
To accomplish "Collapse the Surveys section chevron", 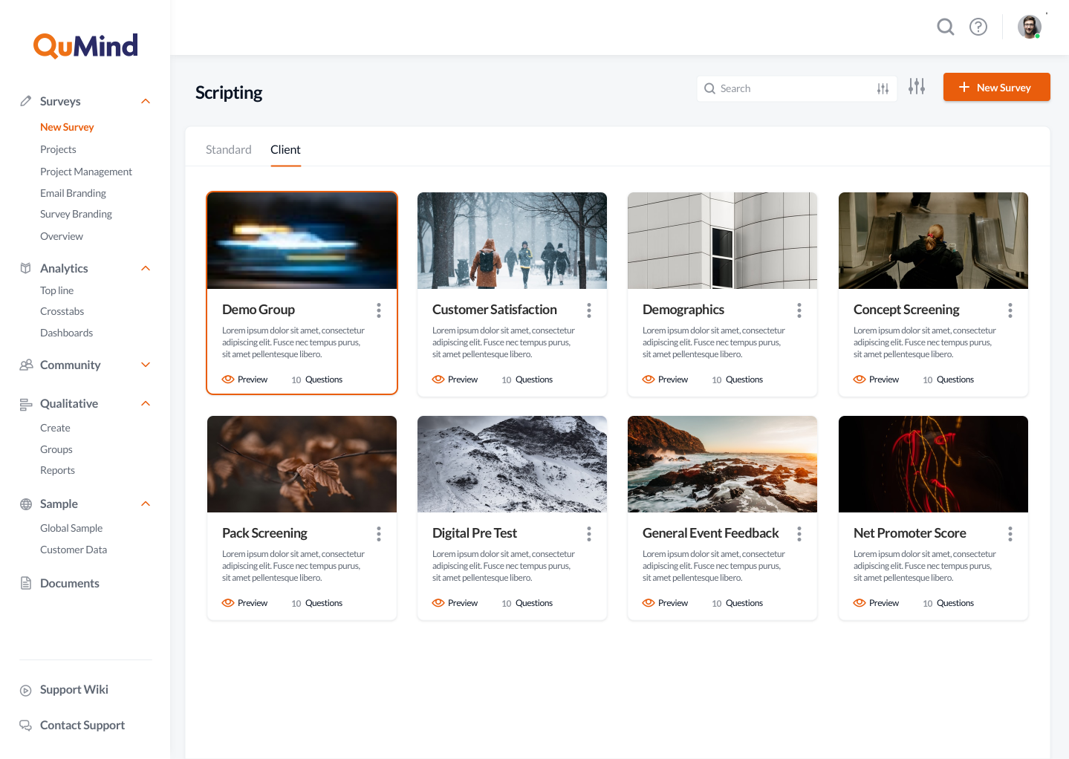I will [146, 101].
